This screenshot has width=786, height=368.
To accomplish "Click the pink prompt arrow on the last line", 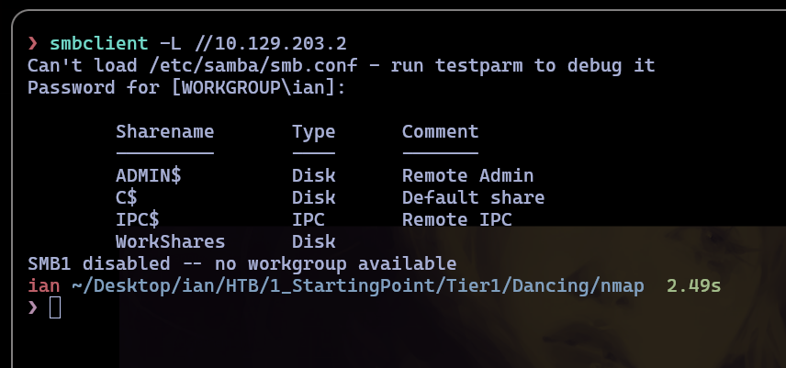I will pyautogui.click(x=32, y=307).
